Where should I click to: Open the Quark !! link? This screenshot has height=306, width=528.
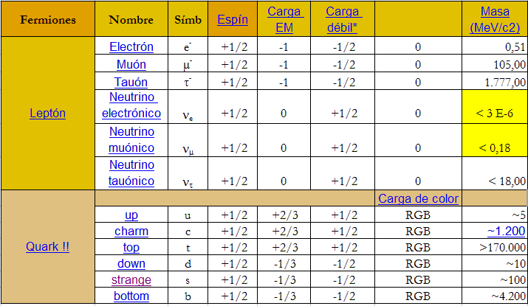[47, 247]
